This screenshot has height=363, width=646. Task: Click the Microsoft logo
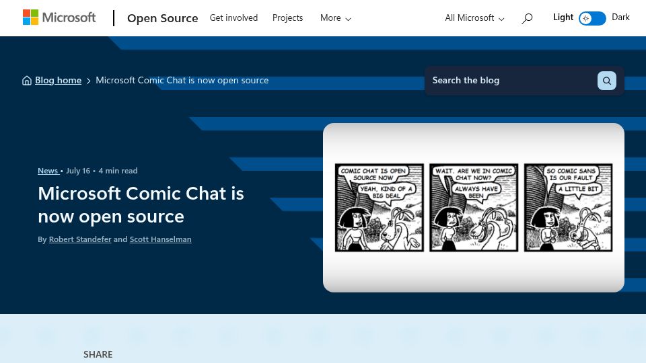tap(59, 17)
